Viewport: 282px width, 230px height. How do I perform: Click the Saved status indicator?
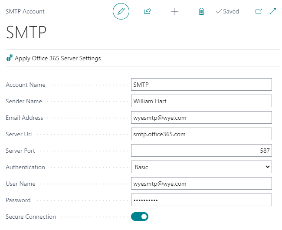pos(227,11)
